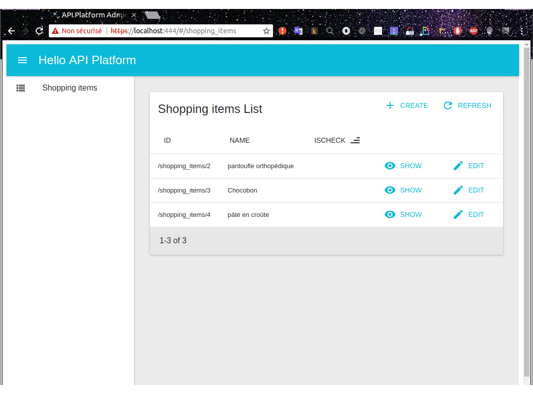The height and width of the screenshot is (394, 533).
Task: Click the eye icon on the Chocobon row
Action: (390, 190)
